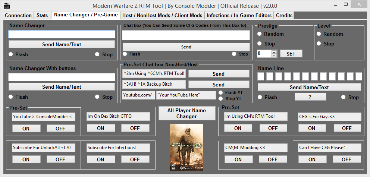Click the app icon in title bar
Image resolution: width=370 pixels, height=177 pixels.
[x=7, y=6]
